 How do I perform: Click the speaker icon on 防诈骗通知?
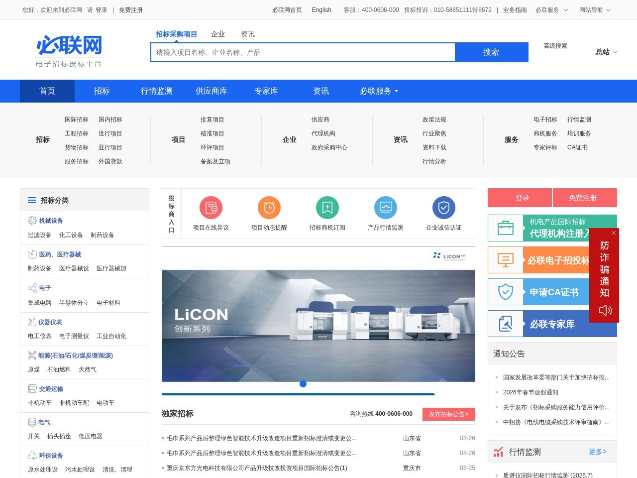point(605,311)
